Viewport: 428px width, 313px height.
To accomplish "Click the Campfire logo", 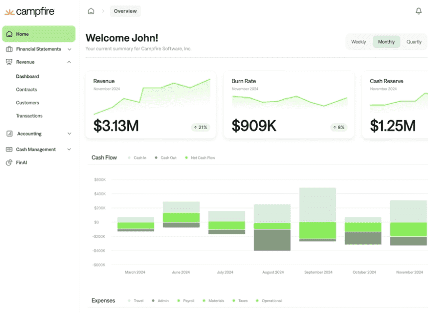I will click(x=29, y=11).
